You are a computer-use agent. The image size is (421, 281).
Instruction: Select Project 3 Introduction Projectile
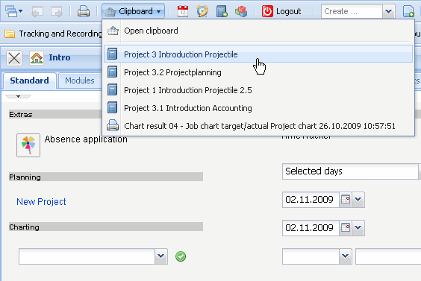tap(258, 54)
